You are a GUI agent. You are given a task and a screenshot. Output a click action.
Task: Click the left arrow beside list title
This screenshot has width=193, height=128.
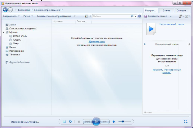coord(145,44)
